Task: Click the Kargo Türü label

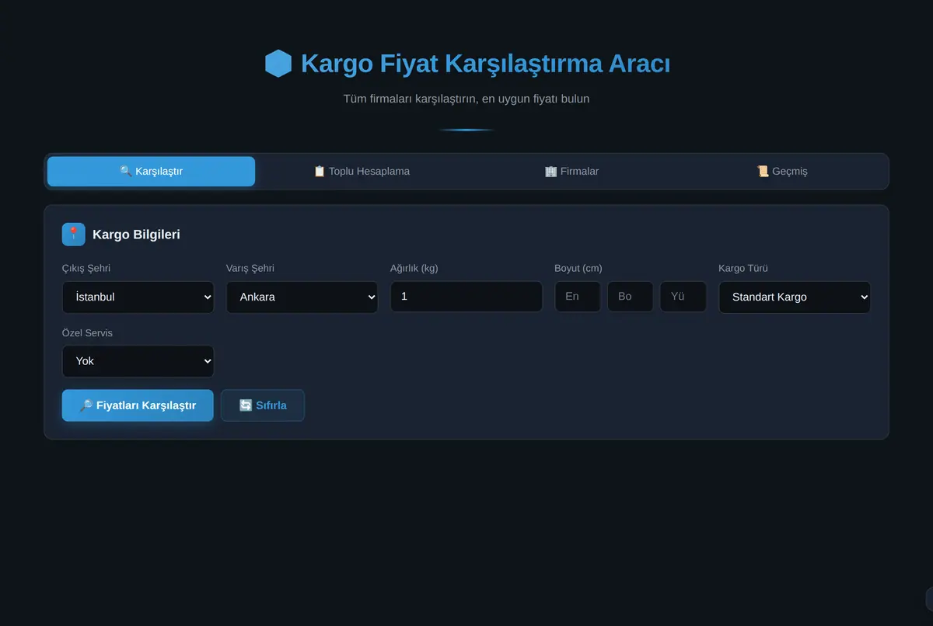Action: click(743, 268)
